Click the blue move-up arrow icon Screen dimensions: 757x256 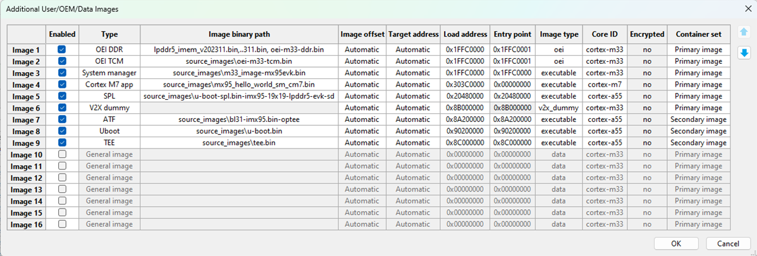tap(744, 32)
